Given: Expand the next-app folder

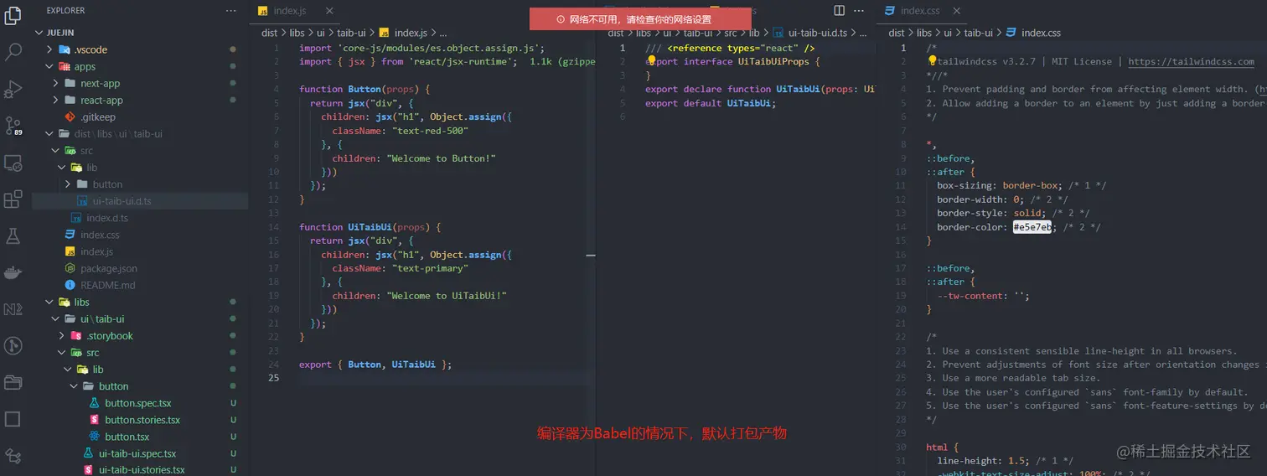Looking at the screenshot, I should click(x=56, y=83).
